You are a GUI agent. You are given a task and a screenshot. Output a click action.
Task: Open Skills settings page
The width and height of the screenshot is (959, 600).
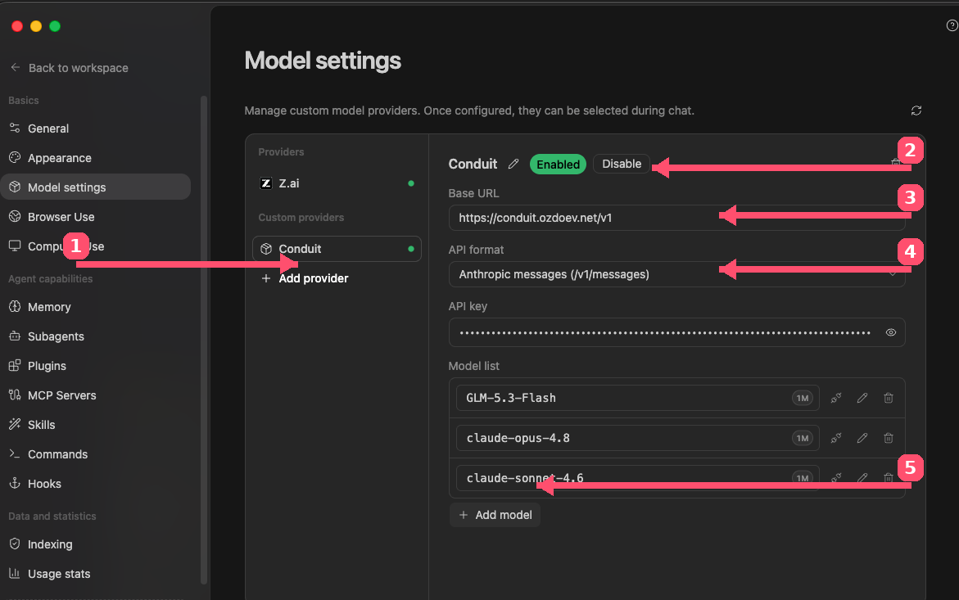click(x=96, y=424)
